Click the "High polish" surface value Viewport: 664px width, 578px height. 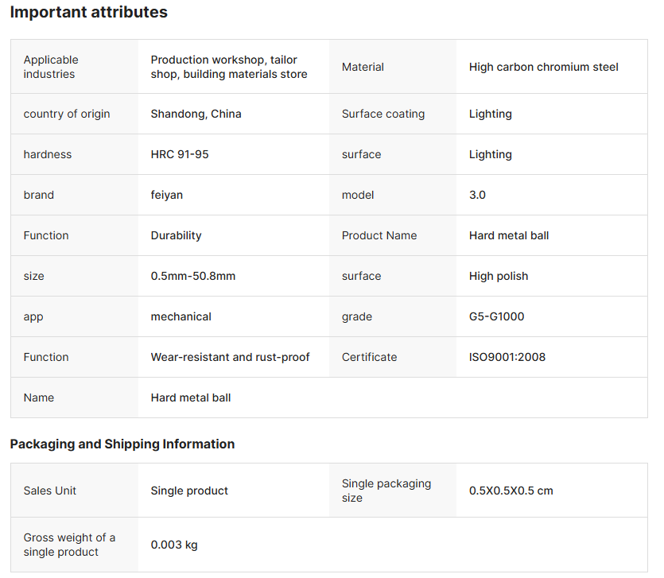(499, 276)
